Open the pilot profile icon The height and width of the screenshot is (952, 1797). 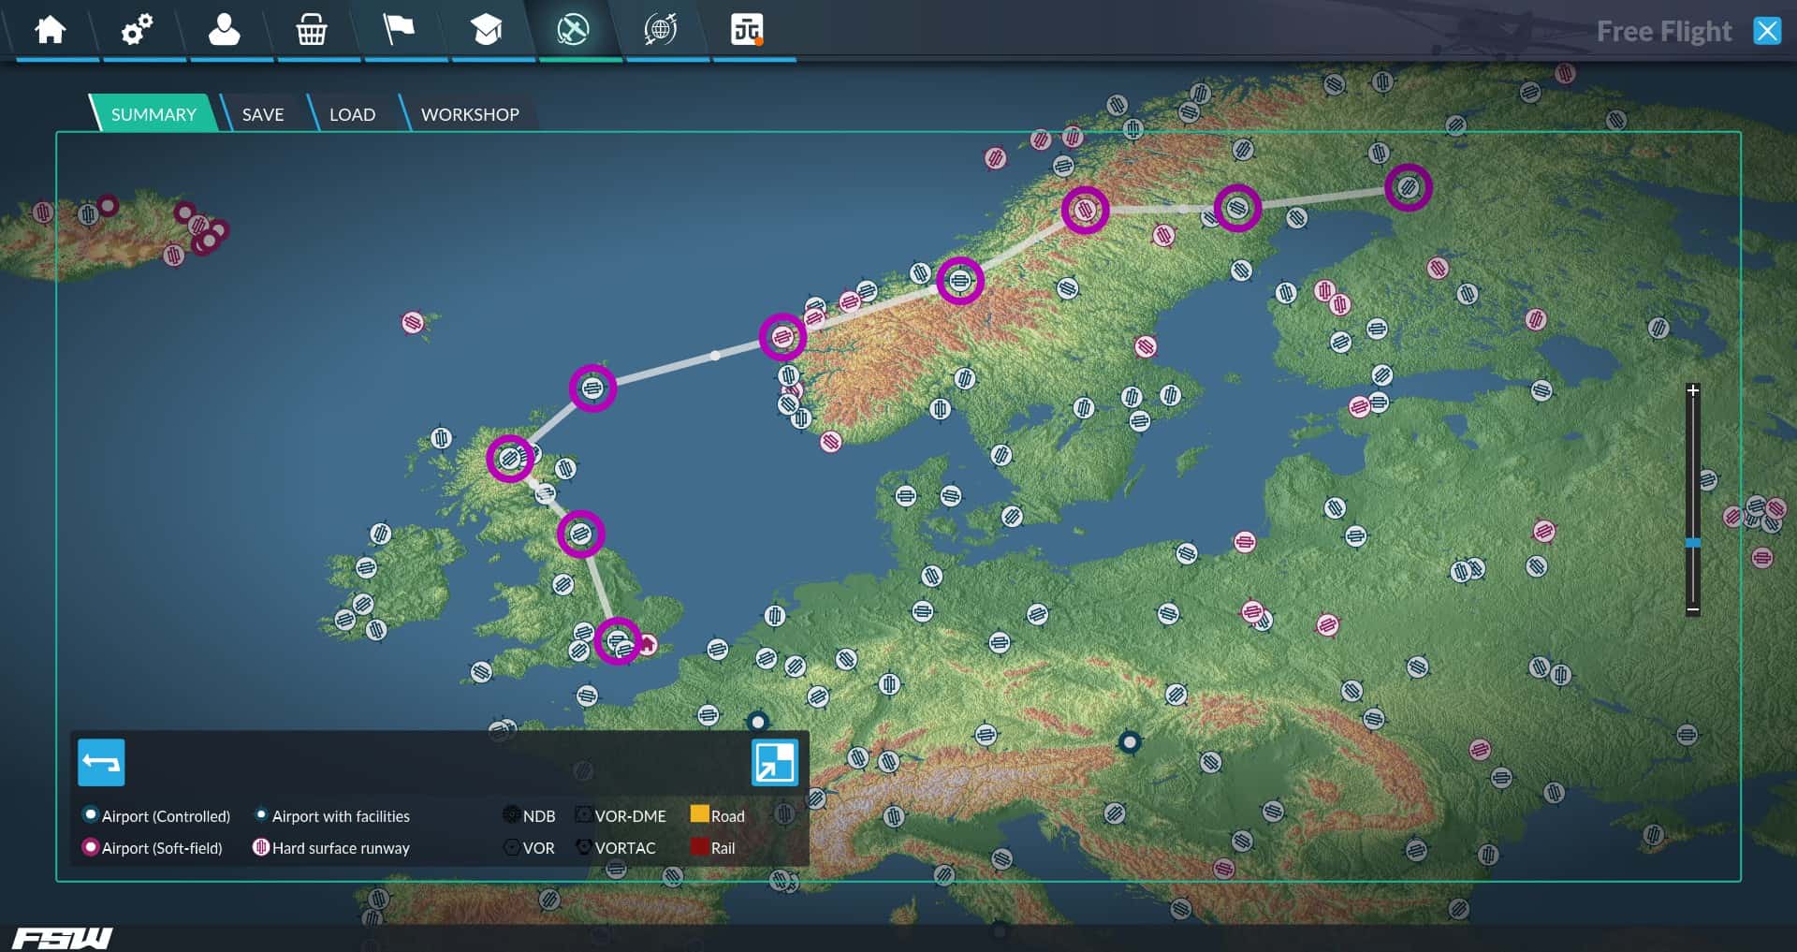[x=225, y=30]
